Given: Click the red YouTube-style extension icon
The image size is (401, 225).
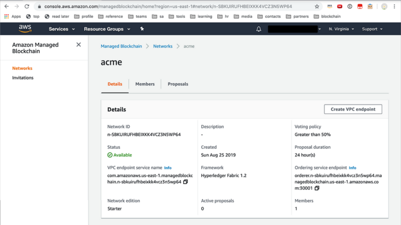Looking at the screenshot, I should [340, 6].
